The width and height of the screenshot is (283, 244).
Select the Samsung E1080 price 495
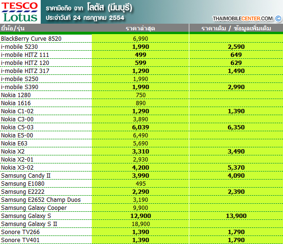point(141,184)
